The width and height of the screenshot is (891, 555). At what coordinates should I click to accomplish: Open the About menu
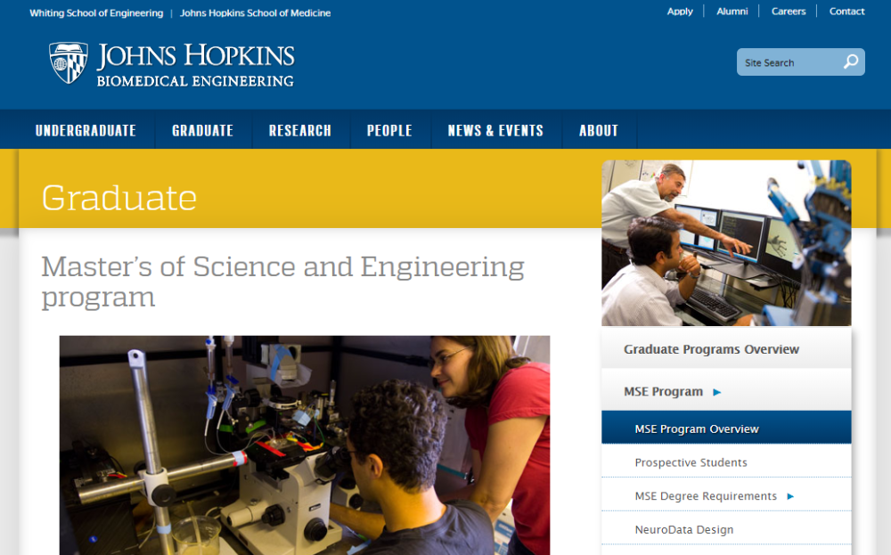pyautogui.click(x=599, y=131)
